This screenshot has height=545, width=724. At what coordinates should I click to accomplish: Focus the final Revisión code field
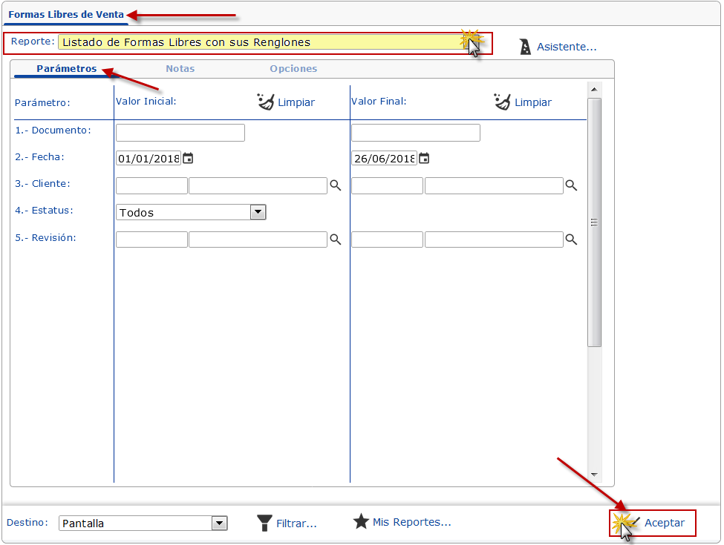(387, 240)
